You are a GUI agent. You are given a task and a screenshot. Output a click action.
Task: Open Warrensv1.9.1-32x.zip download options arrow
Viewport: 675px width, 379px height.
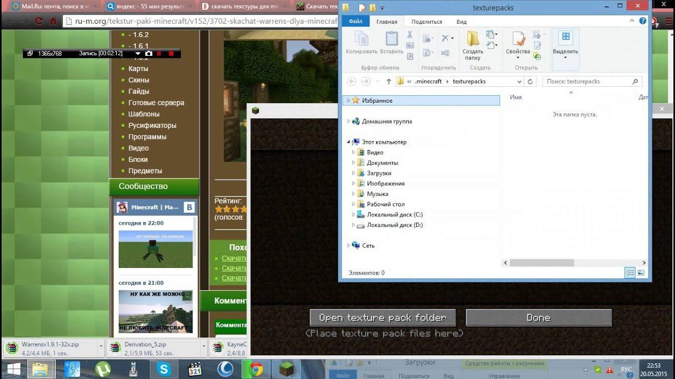(x=100, y=347)
